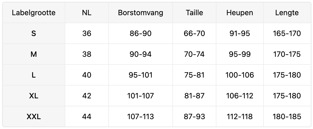Viewport: 313px width, 129px height.
Task: Select the Heupen column header
Action: 240,13
